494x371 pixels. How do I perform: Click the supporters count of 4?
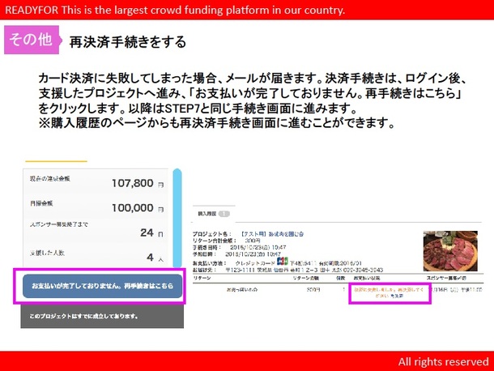(151, 258)
